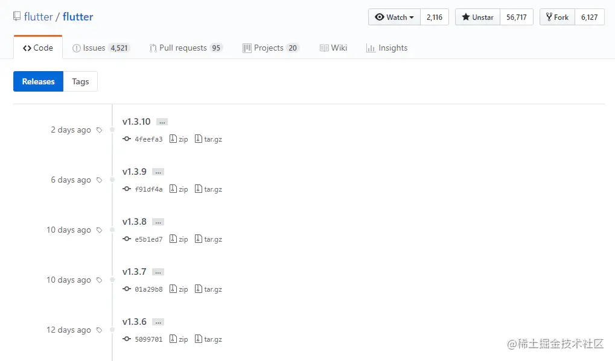
Task: Open commit 01a29b8
Action: [x=148, y=289]
